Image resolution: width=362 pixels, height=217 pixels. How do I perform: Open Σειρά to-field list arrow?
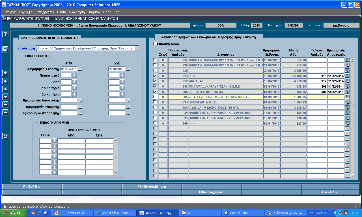tap(122, 82)
